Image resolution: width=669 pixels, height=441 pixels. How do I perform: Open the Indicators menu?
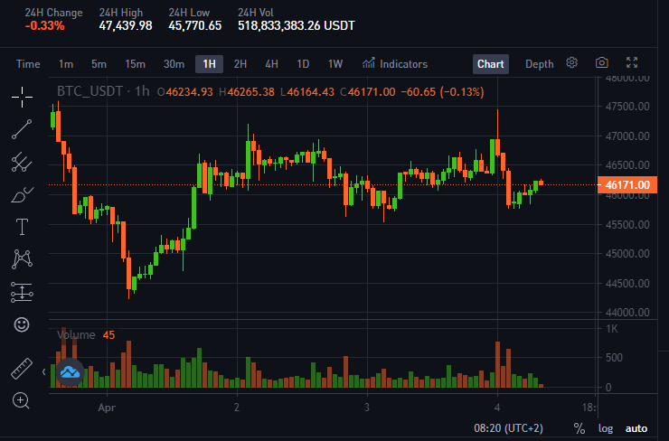[x=395, y=64]
